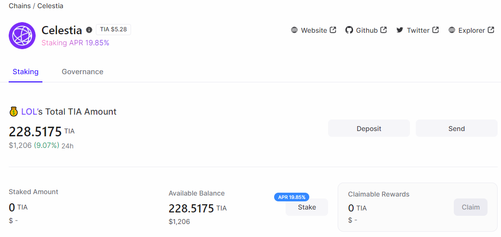Click the APR 19.85% blue badge
501x237 pixels.
[292, 197]
